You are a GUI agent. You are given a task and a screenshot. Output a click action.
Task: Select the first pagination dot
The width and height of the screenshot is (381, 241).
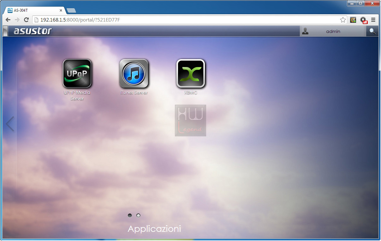point(130,215)
